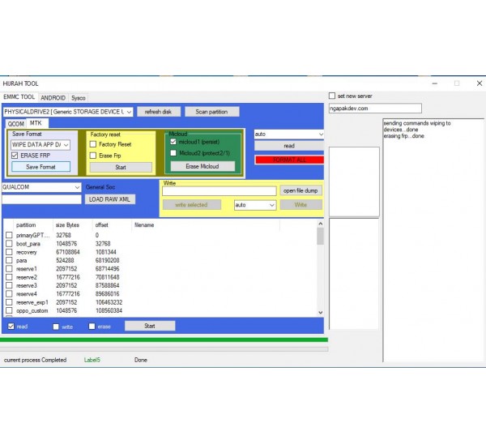Click the Scan partition button

pos(211,112)
